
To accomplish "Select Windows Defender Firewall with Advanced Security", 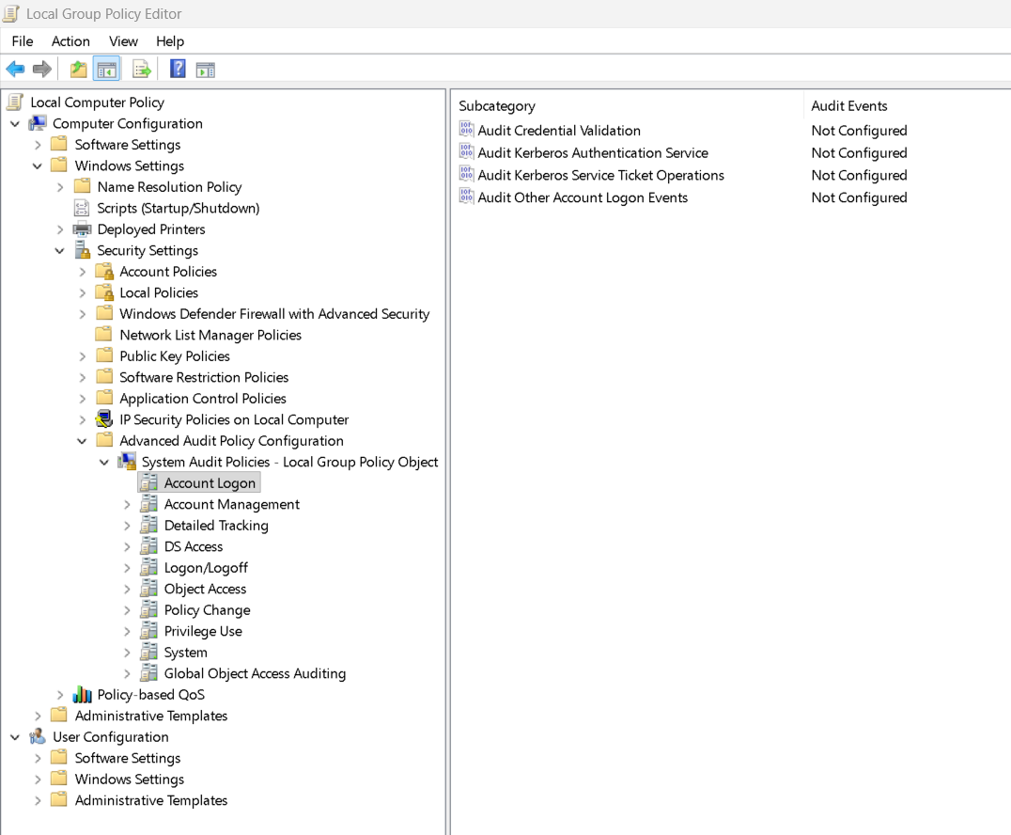I will [274, 314].
